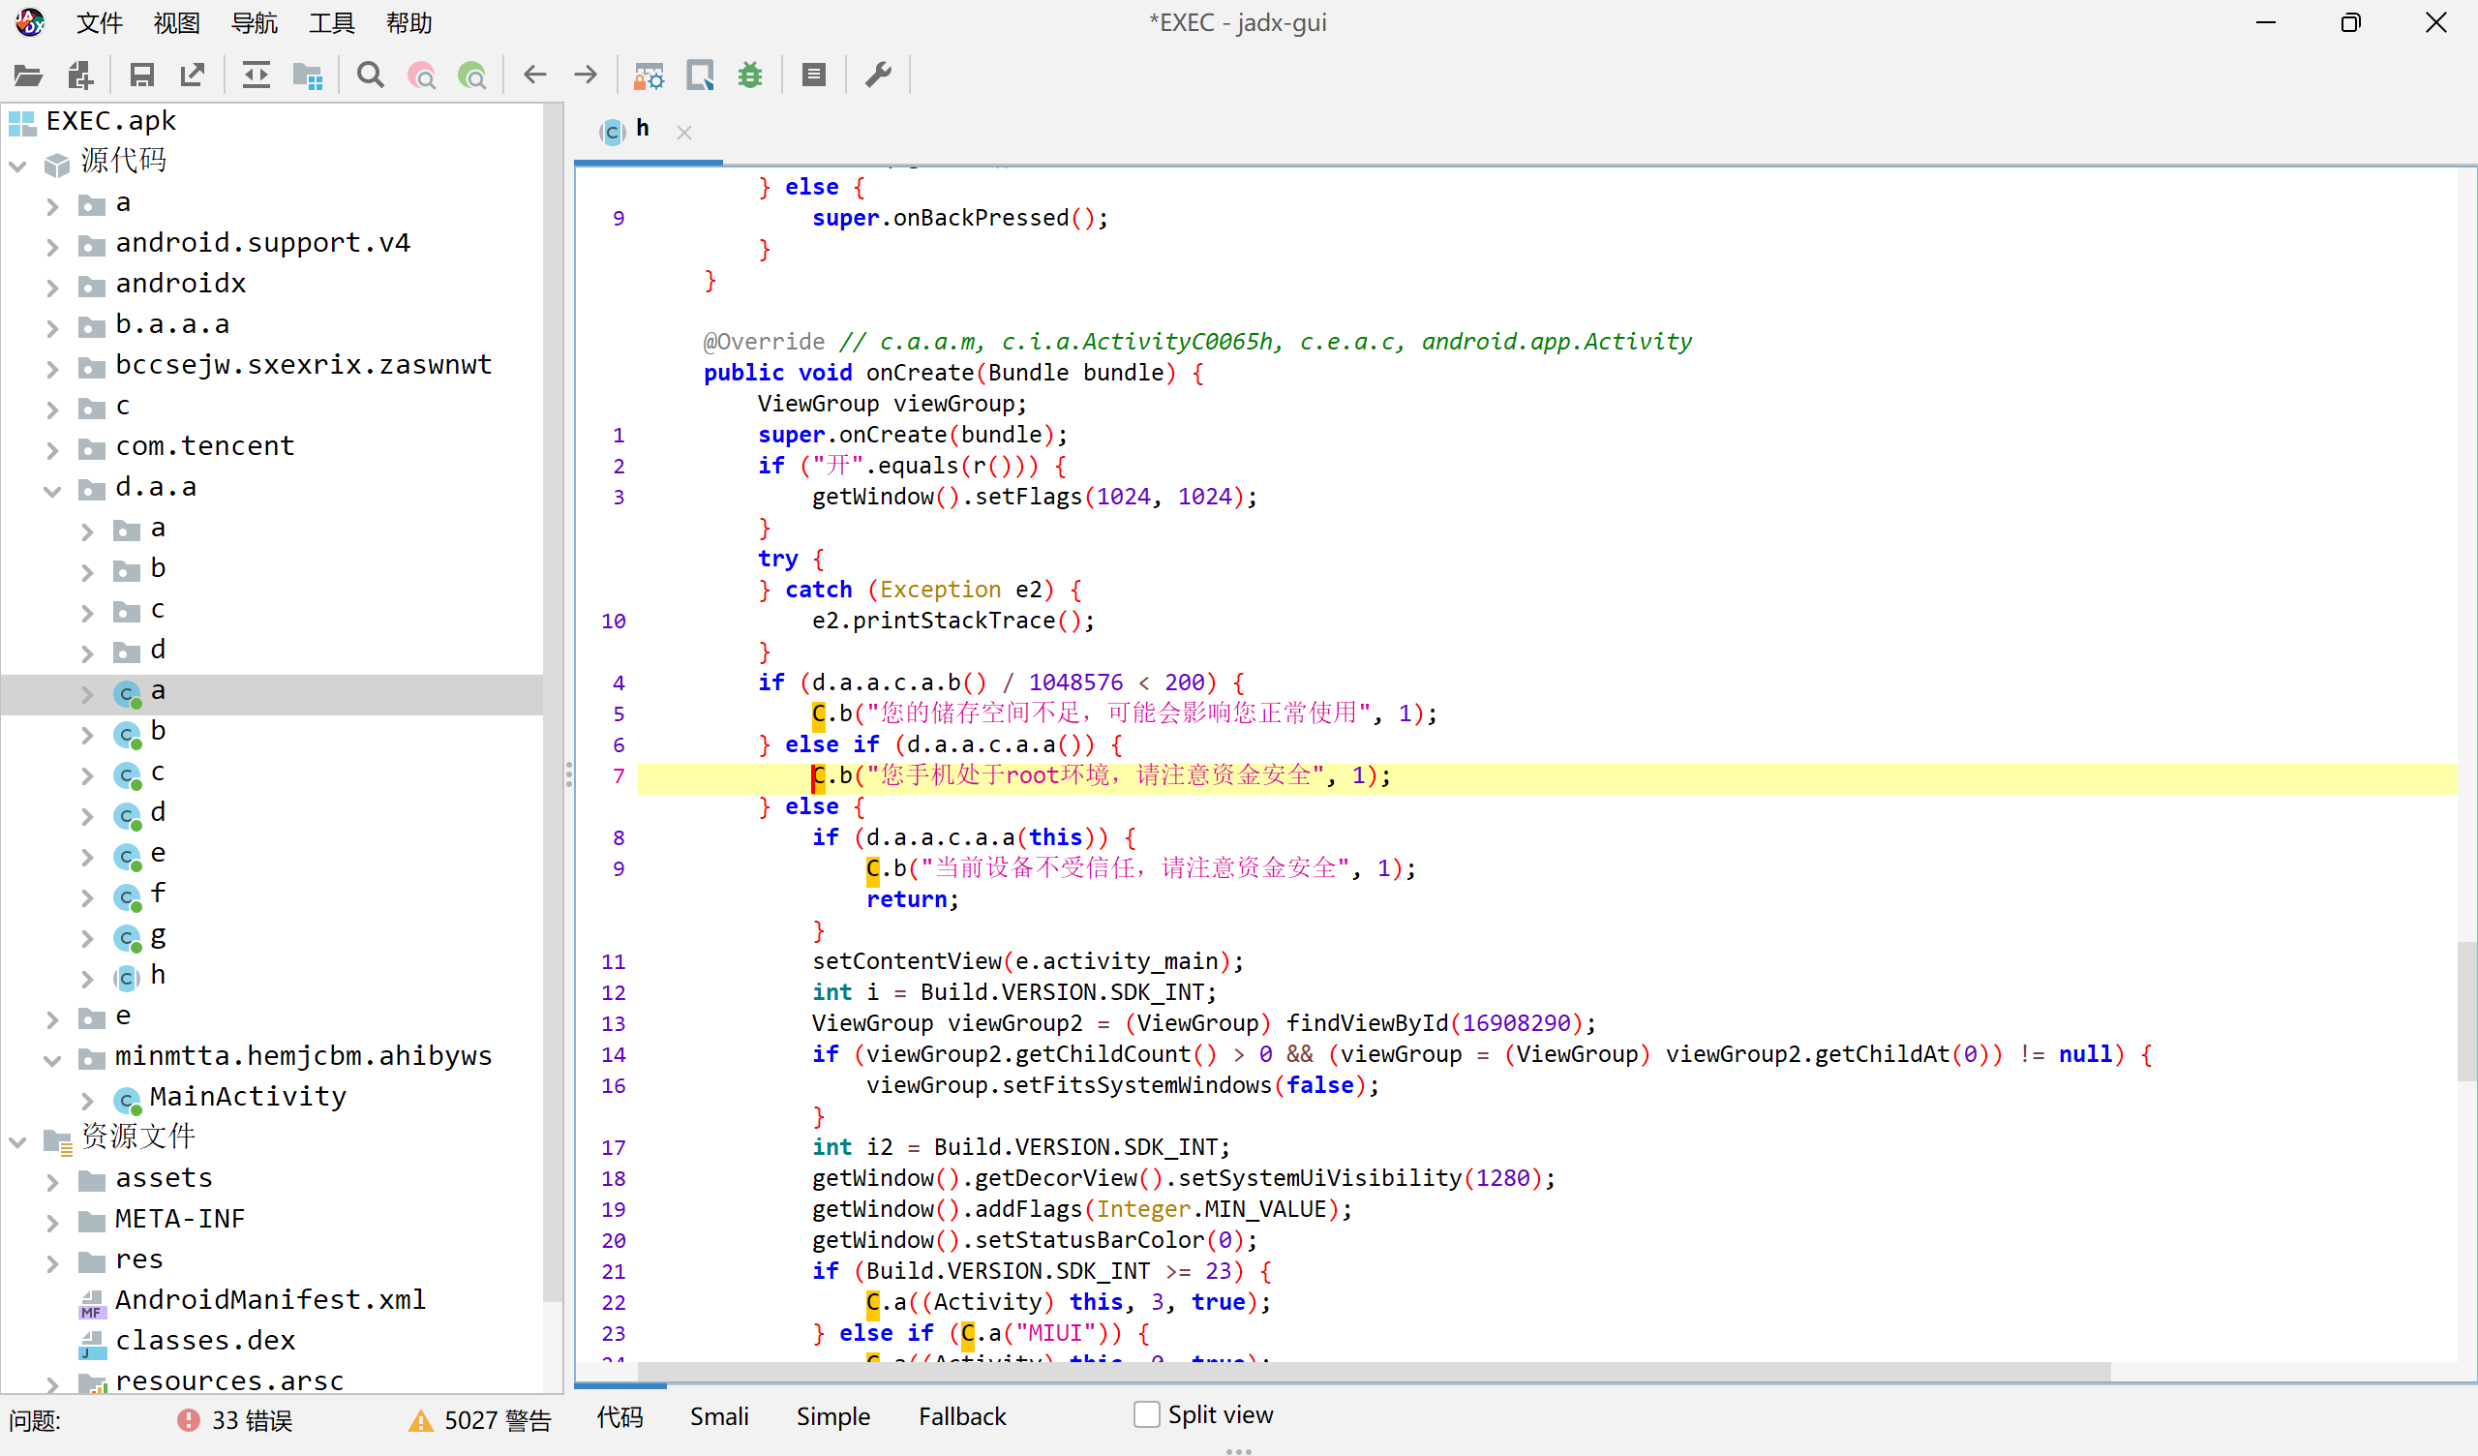Image resolution: width=2478 pixels, height=1456 pixels.
Task: Close the h editor tab
Action: point(684,132)
